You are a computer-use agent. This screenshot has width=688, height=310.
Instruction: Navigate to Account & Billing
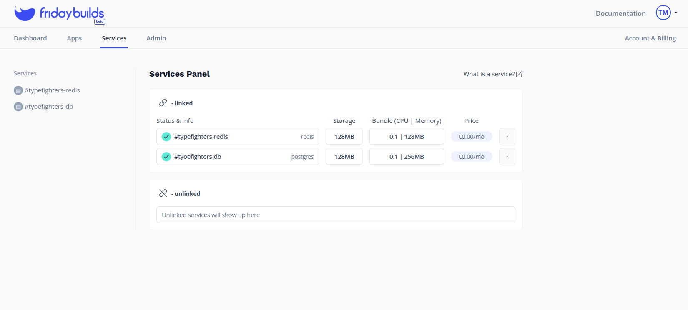pyautogui.click(x=650, y=38)
